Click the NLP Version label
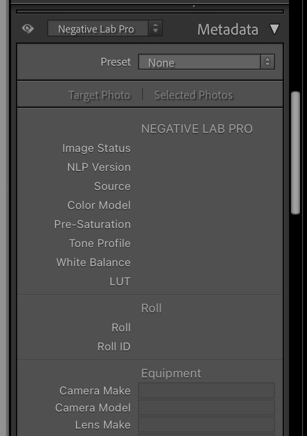 coord(98,167)
